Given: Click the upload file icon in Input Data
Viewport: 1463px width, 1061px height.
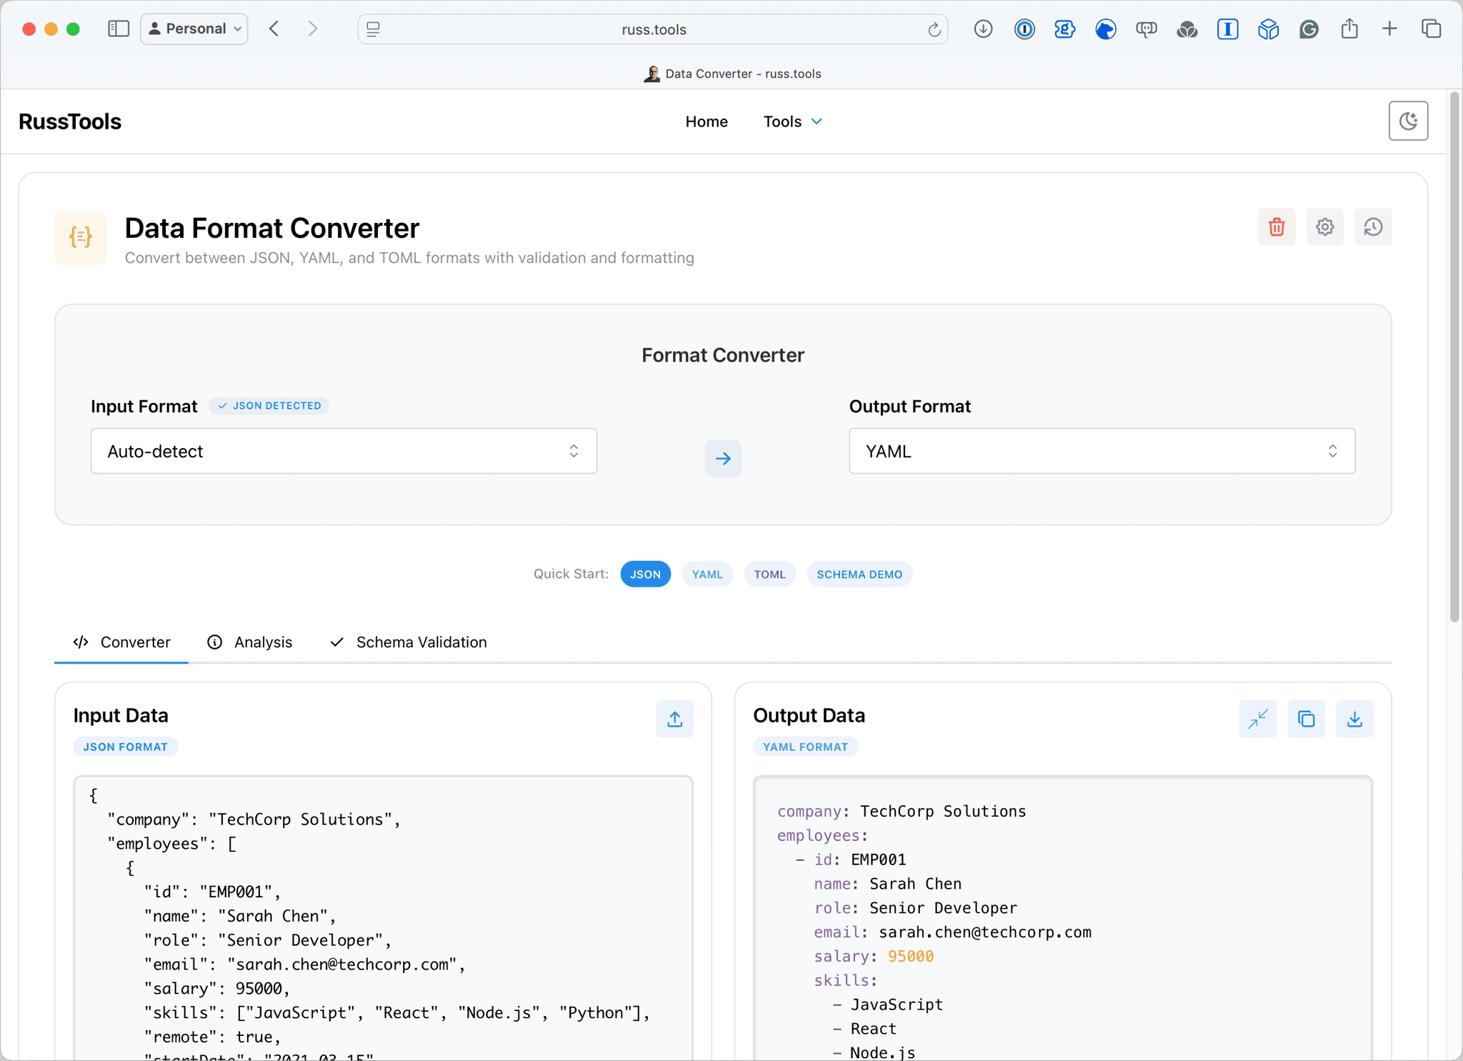Looking at the screenshot, I should pyautogui.click(x=674, y=719).
